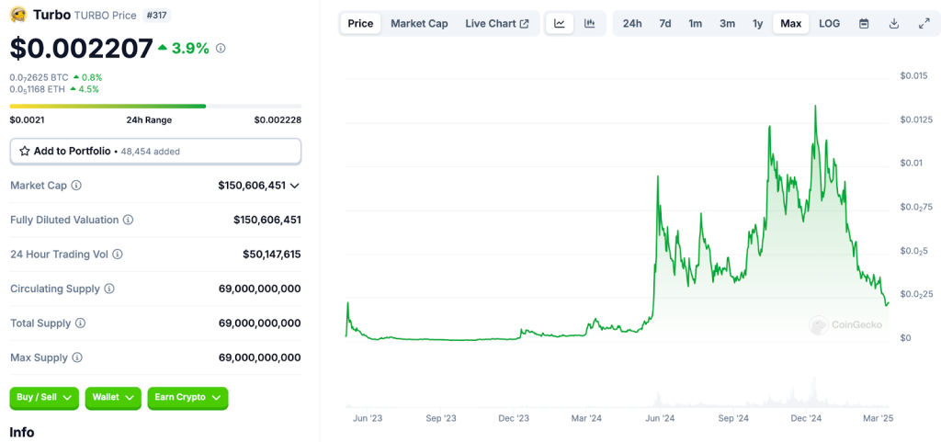This screenshot has width=941, height=442.
Task: Click the Add to Portfolio button
Action: point(155,151)
